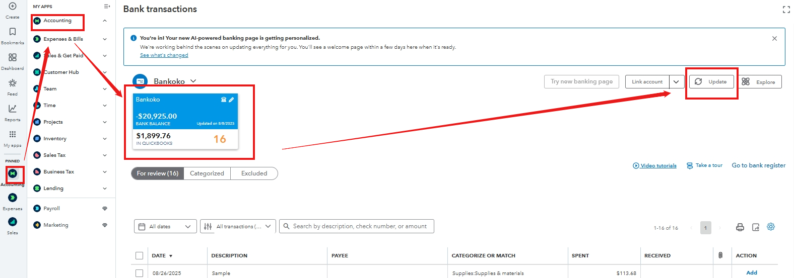Open the pinned Sales app icon
Image resolution: width=794 pixels, height=278 pixels.
[x=13, y=222]
